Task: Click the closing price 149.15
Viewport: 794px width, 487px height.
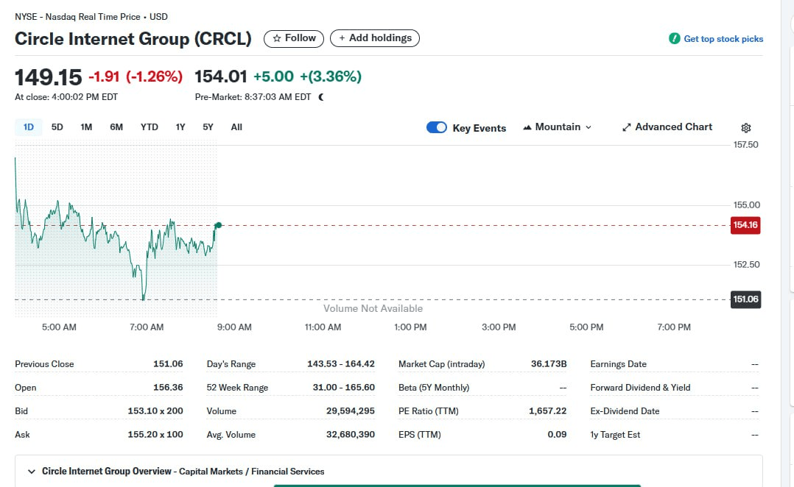Action: tap(48, 77)
